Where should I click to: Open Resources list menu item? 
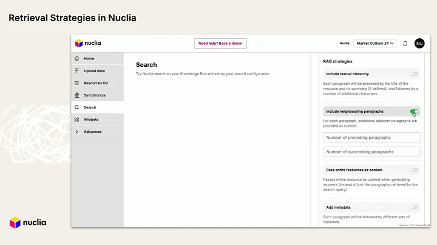coord(97,83)
